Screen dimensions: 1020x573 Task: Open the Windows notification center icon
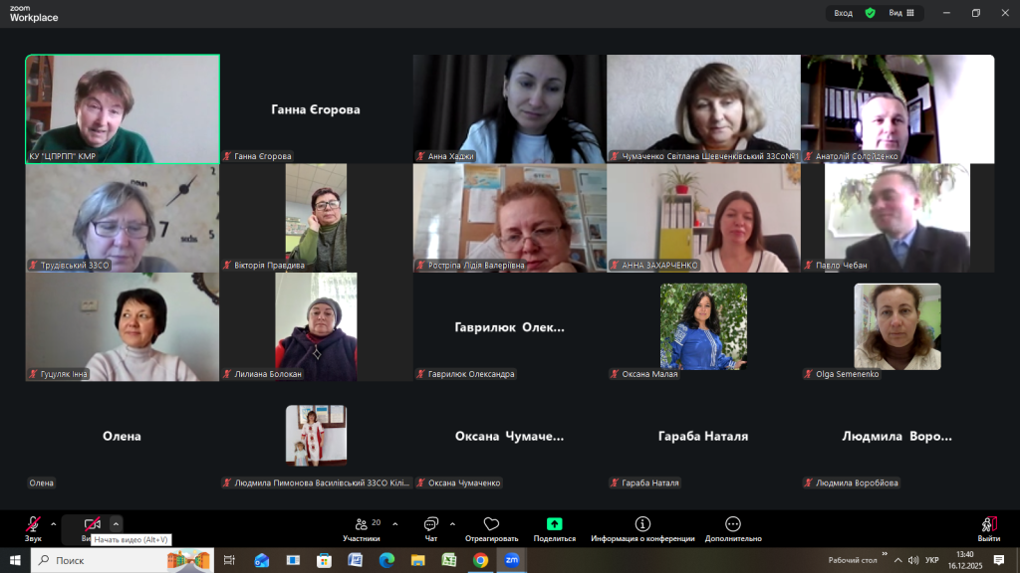pyautogui.click(x=999, y=560)
